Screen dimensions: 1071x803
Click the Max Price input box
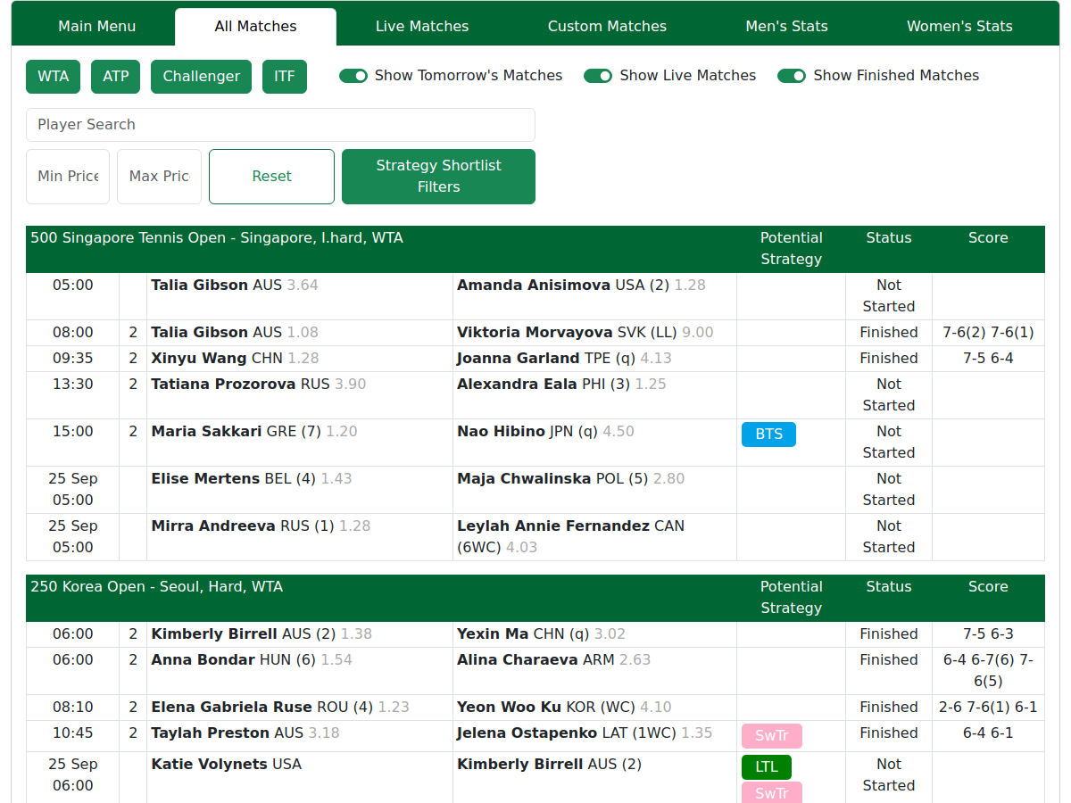point(159,177)
